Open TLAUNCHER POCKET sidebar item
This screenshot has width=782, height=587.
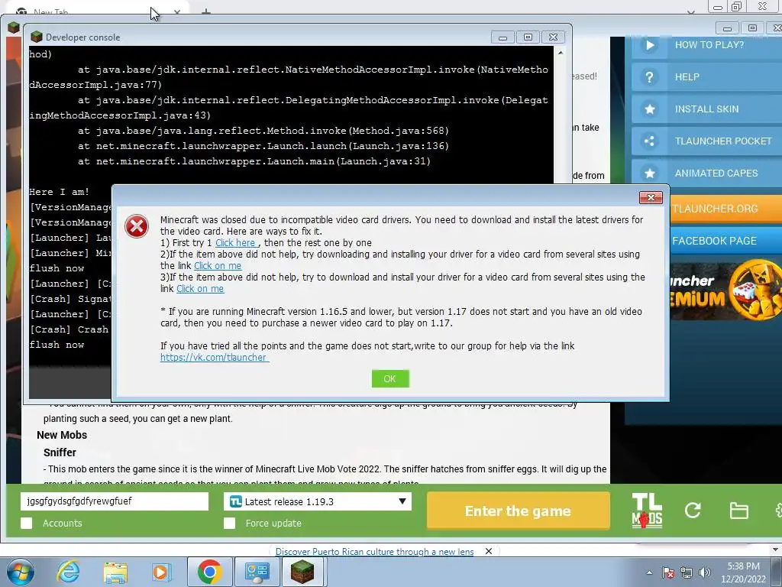[706, 141]
